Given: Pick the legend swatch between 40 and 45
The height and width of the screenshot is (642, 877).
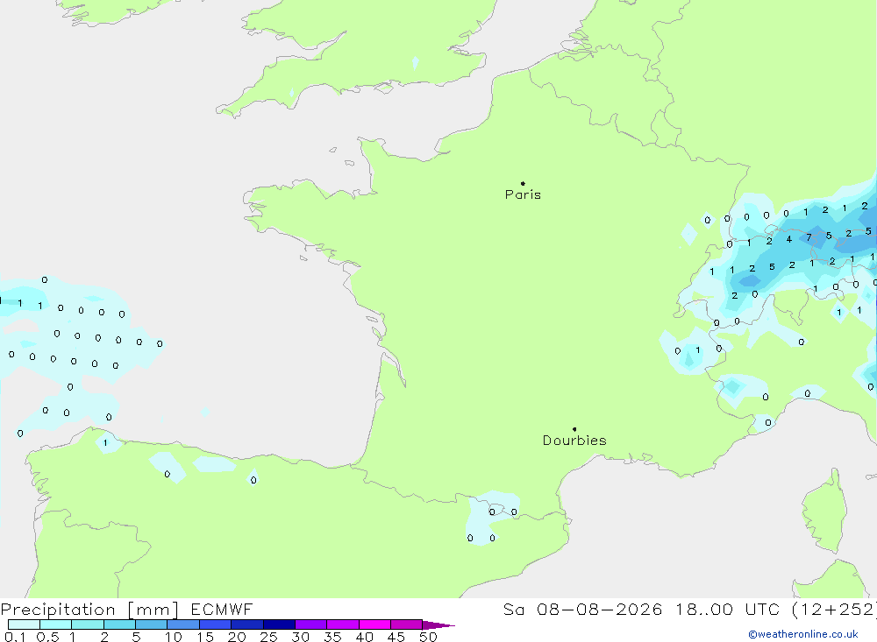Looking at the screenshot, I should (x=374, y=624).
